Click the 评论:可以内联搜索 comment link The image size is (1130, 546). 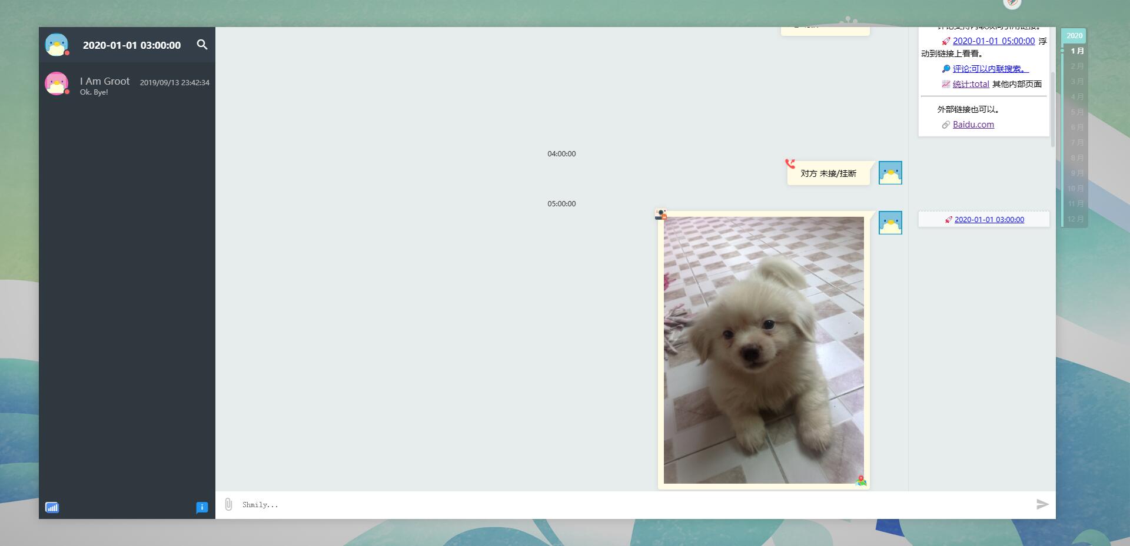click(990, 69)
